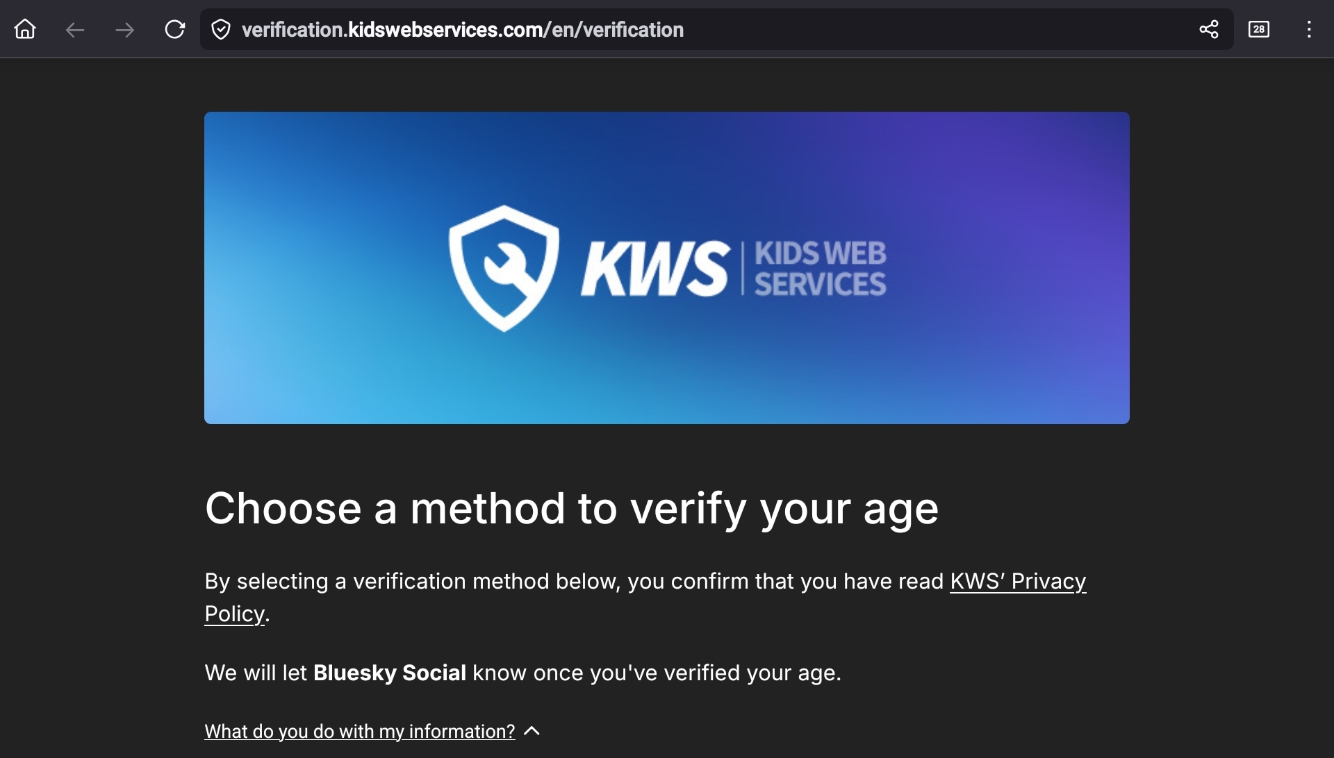Click the browser home icon
Image resolution: width=1334 pixels, height=758 pixels.
click(x=25, y=29)
